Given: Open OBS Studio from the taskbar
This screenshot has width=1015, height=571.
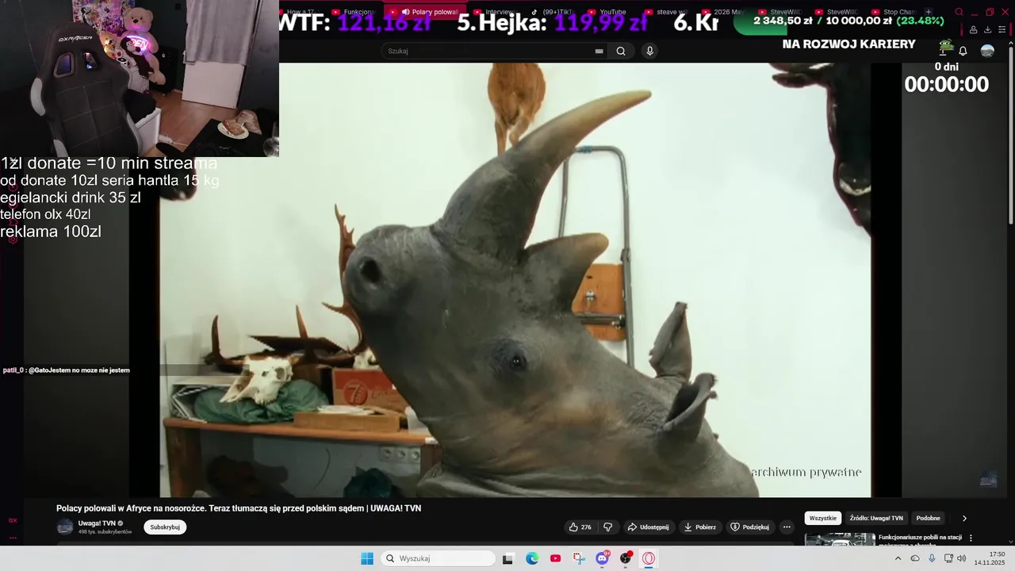Looking at the screenshot, I should 626,558.
